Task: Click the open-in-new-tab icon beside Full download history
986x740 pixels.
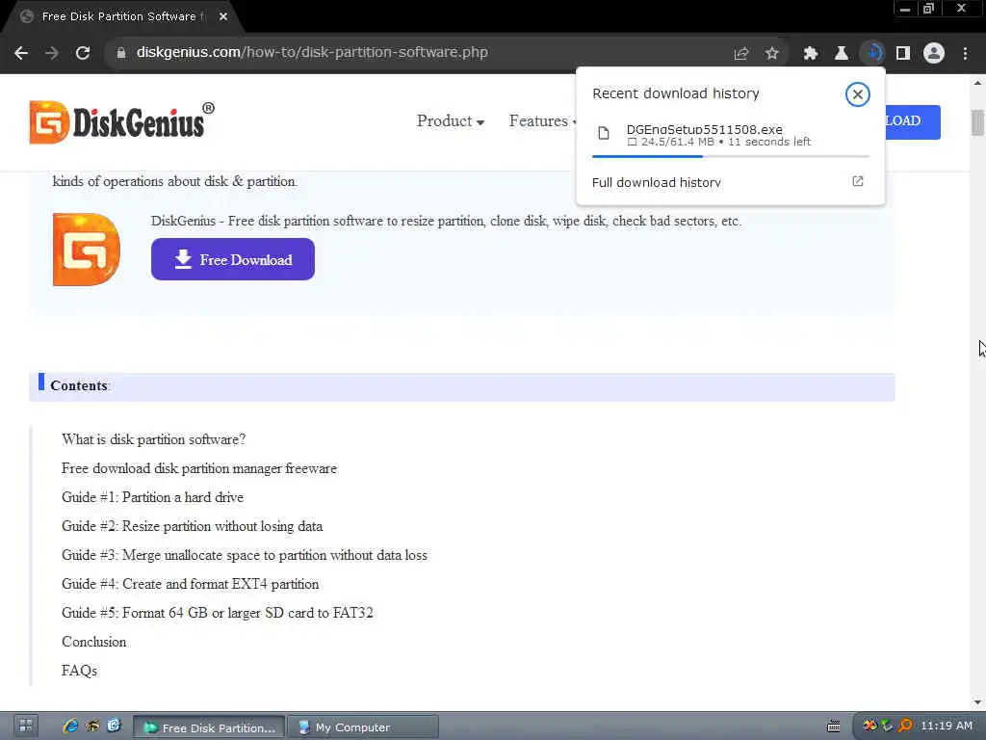Action: pos(858,181)
